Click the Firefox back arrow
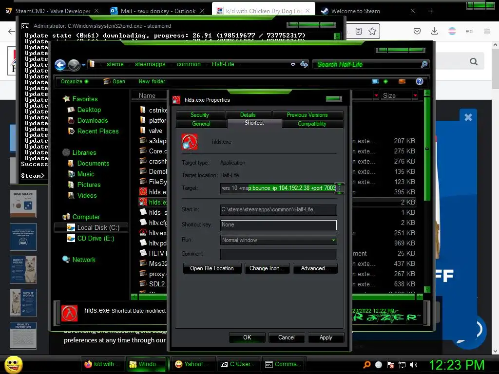This screenshot has height=374, width=499. (x=11, y=31)
